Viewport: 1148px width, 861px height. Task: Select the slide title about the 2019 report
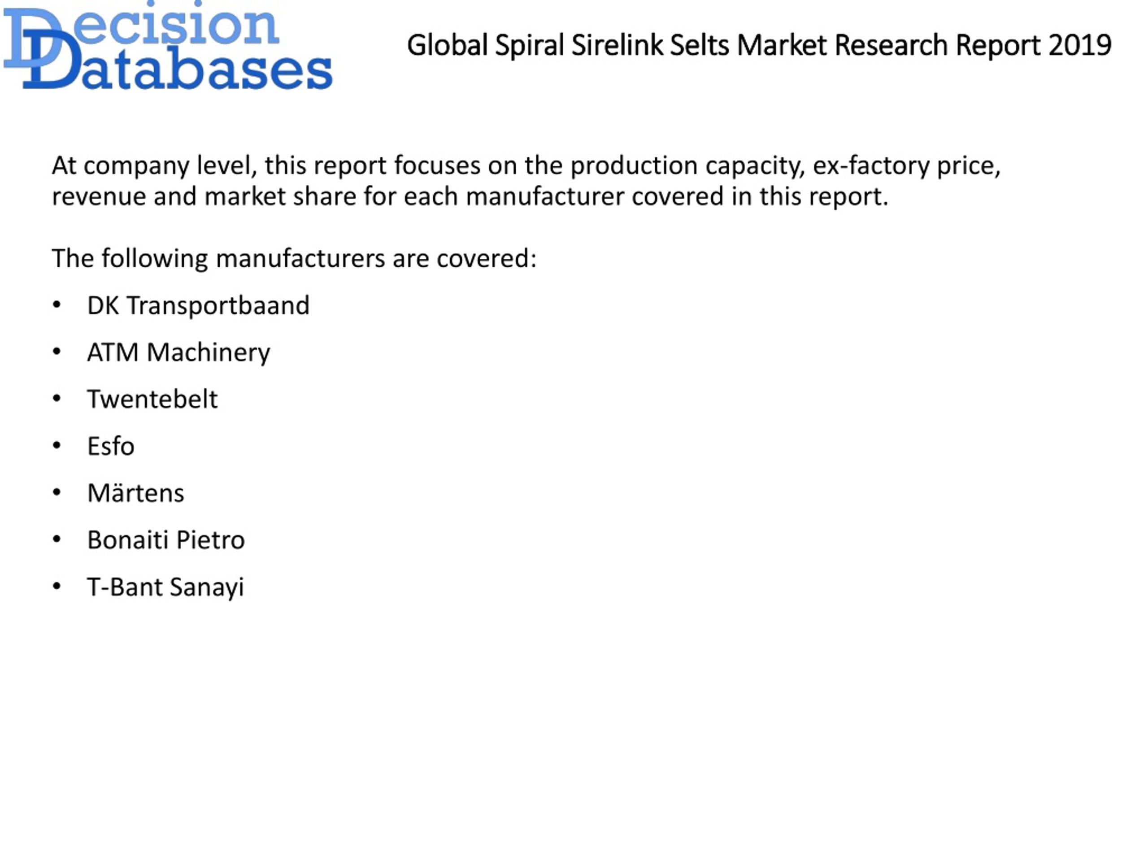[759, 45]
